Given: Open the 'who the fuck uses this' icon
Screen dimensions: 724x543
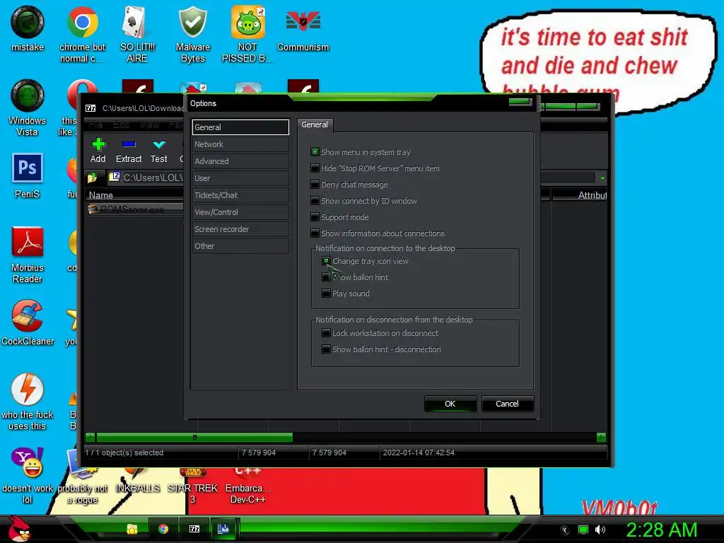Looking at the screenshot, I should [x=28, y=402].
